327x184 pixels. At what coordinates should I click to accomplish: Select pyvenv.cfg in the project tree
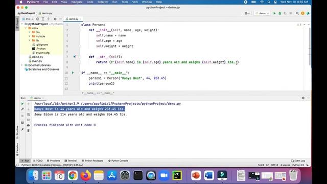[x=41, y=53]
